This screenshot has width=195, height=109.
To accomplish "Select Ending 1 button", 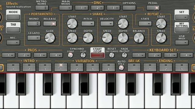I will coord(150,67).
